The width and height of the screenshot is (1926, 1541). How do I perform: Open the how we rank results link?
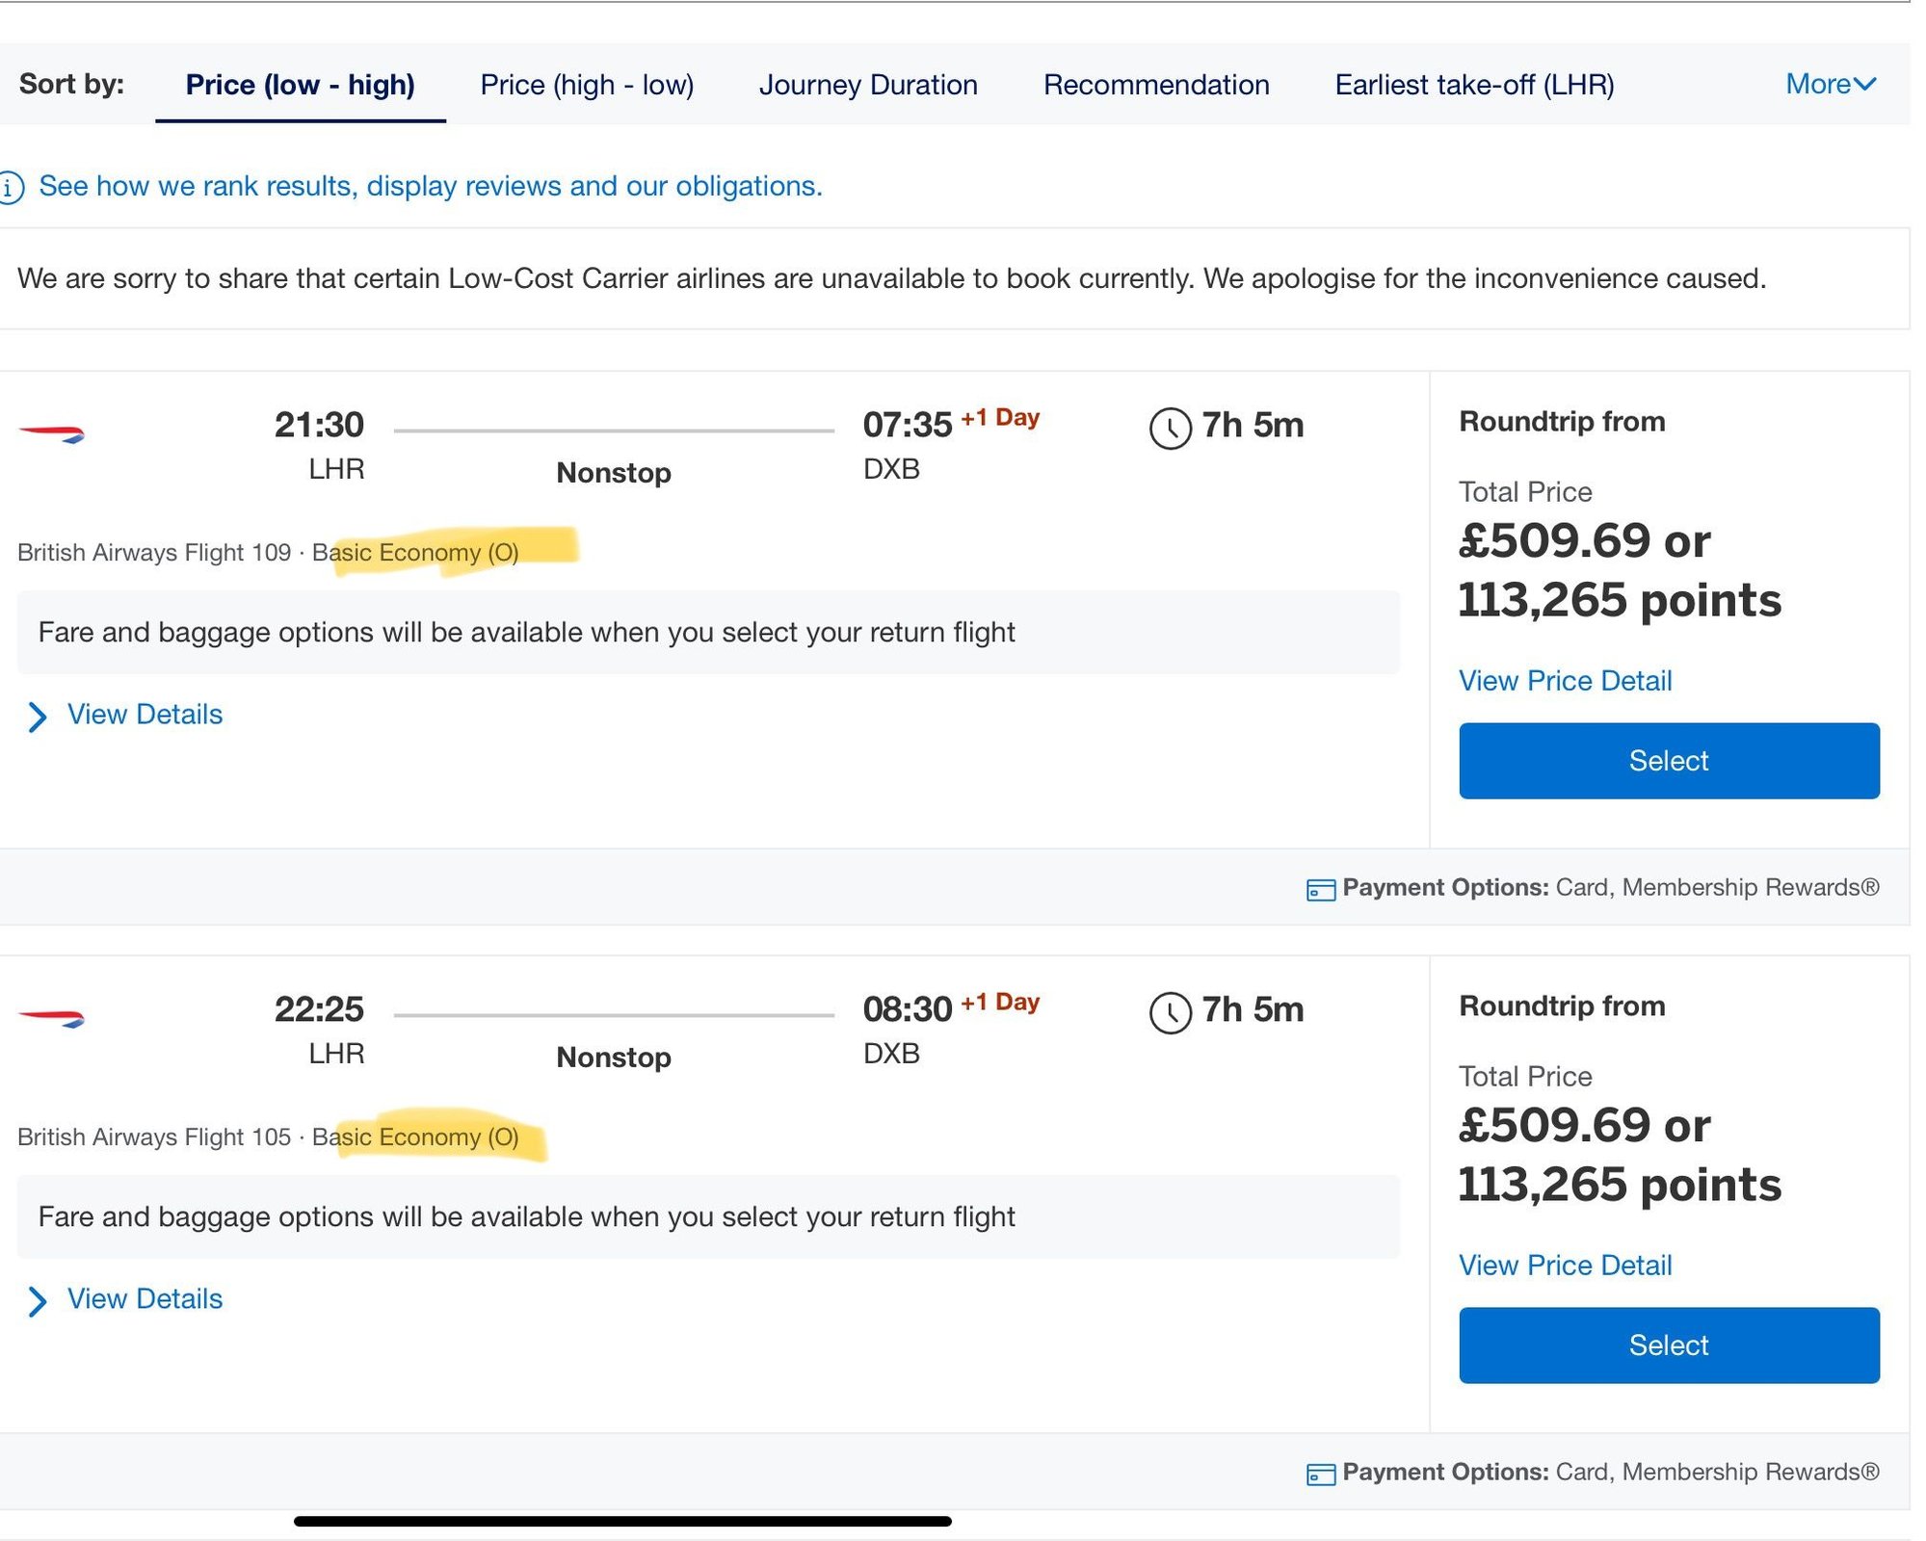tap(430, 186)
